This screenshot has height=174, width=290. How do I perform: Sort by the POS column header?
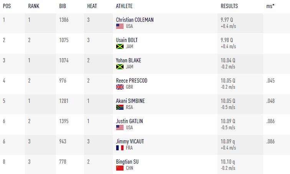pyautogui.click(x=7, y=6)
